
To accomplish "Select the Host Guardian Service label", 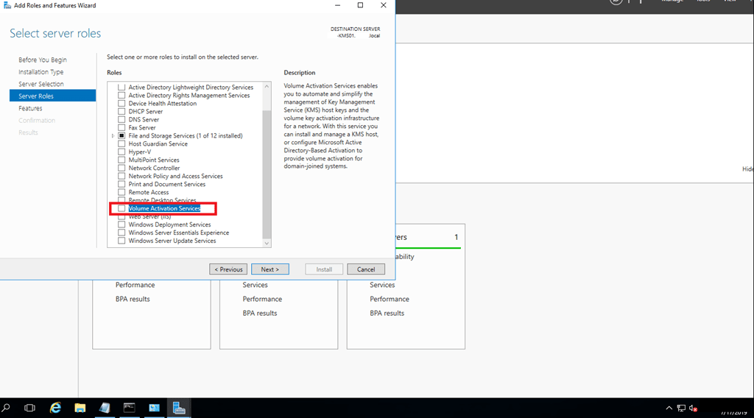I will 158,144.
